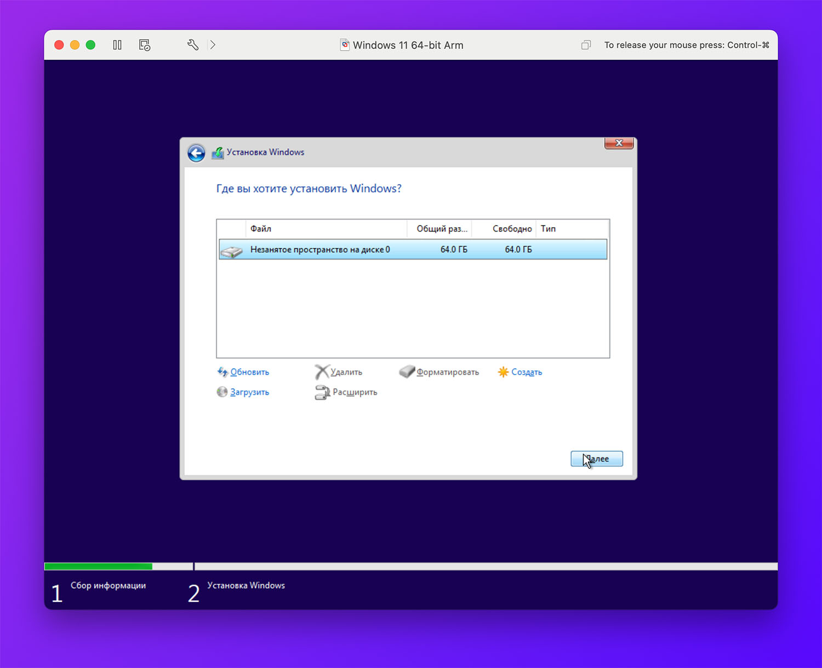
Task: Click the blue back arrow button
Action: click(x=196, y=153)
